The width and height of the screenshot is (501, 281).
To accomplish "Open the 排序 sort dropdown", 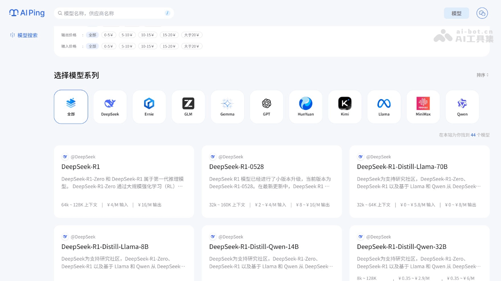I will click(x=482, y=75).
